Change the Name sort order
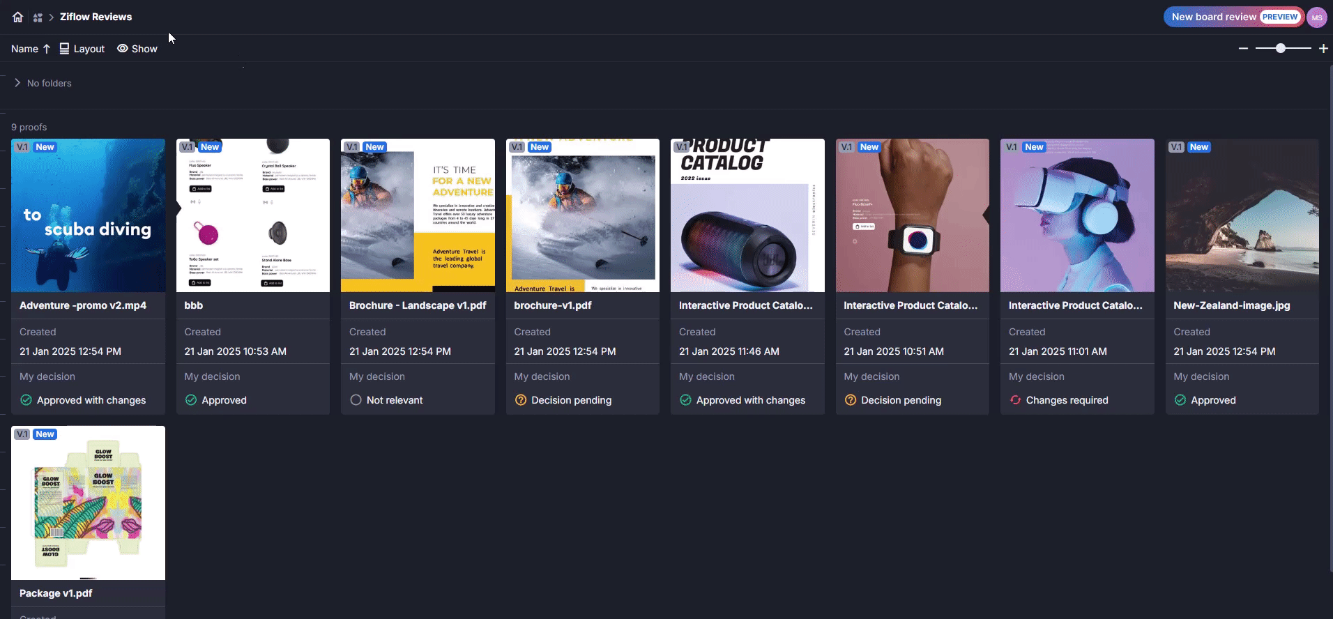The image size is (1333, 619). point(31,49)
